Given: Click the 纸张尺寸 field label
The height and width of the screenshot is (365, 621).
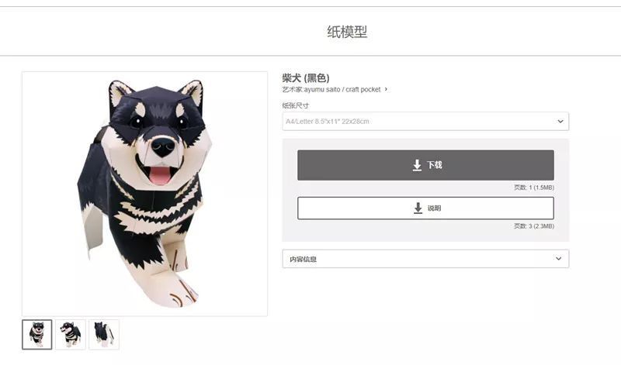Looking at the screenshot, I should pos(296,105).
